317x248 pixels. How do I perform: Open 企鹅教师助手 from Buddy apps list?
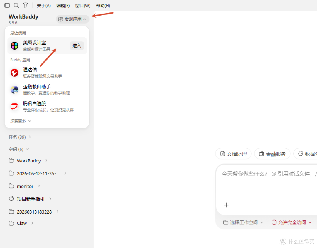[x=47, y=90]
